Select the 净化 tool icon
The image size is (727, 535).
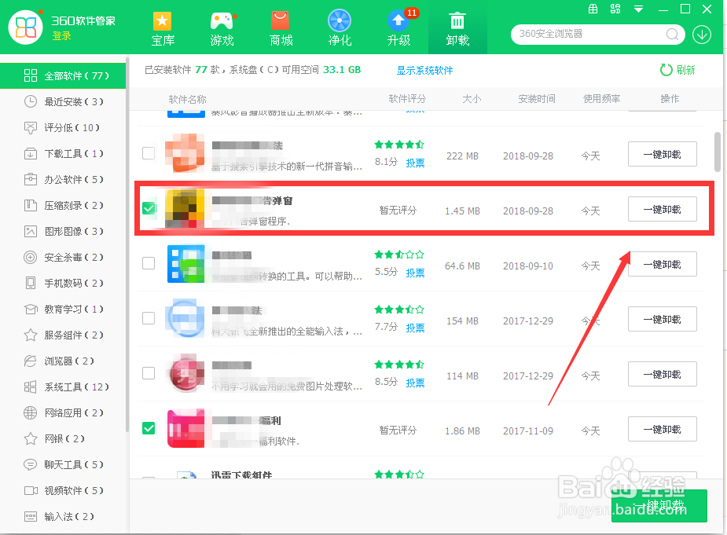(339, 20)
